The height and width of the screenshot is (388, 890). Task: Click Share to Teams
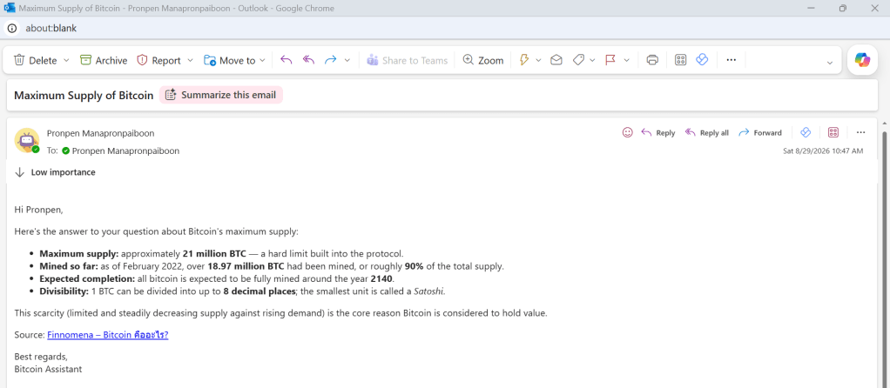point(407,60)
